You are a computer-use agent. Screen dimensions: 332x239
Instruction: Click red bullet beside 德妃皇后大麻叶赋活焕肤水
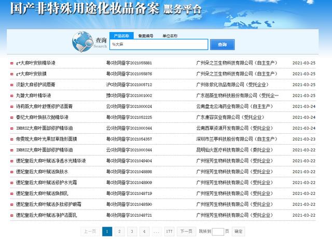[x=12, y=172]
